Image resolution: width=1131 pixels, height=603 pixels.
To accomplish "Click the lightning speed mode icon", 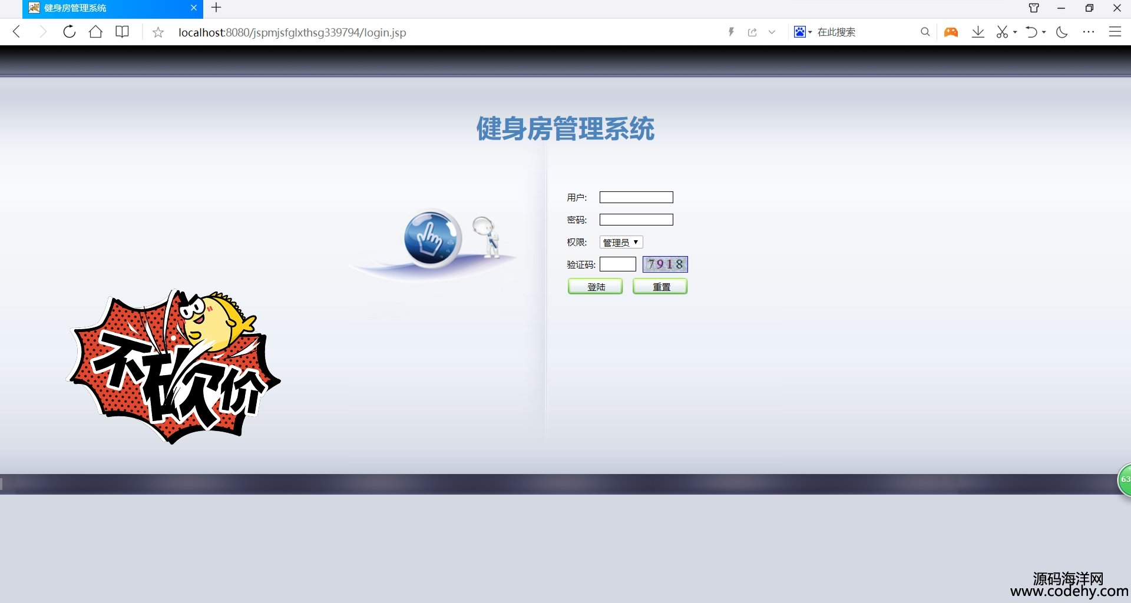I will [731, 32].
